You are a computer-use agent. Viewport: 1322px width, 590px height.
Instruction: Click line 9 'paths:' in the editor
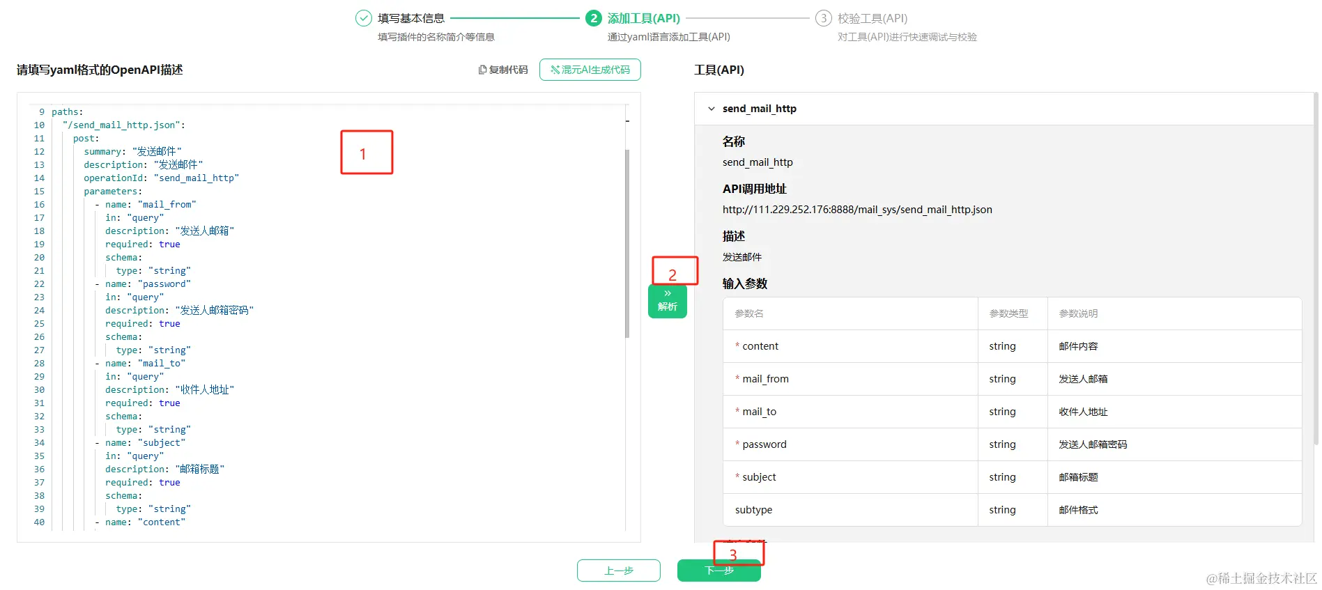tap(67, 111)
